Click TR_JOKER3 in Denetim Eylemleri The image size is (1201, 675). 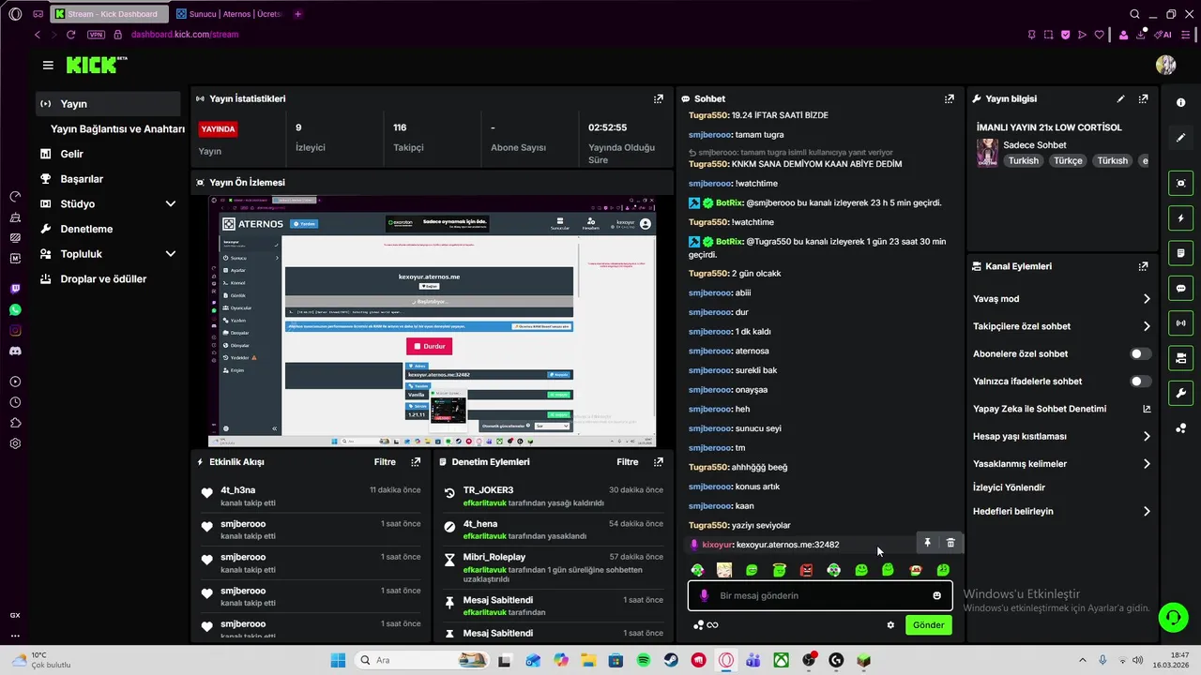click(x=488, y=490)
